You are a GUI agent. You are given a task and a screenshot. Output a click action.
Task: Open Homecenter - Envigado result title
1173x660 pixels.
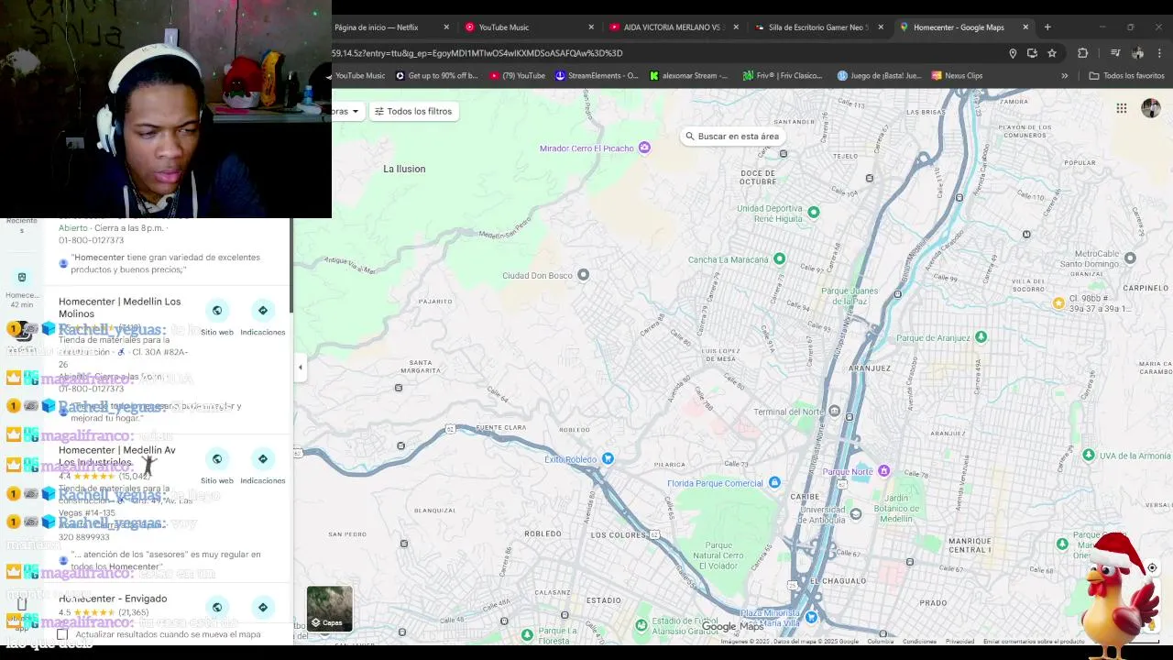[113, 599]
